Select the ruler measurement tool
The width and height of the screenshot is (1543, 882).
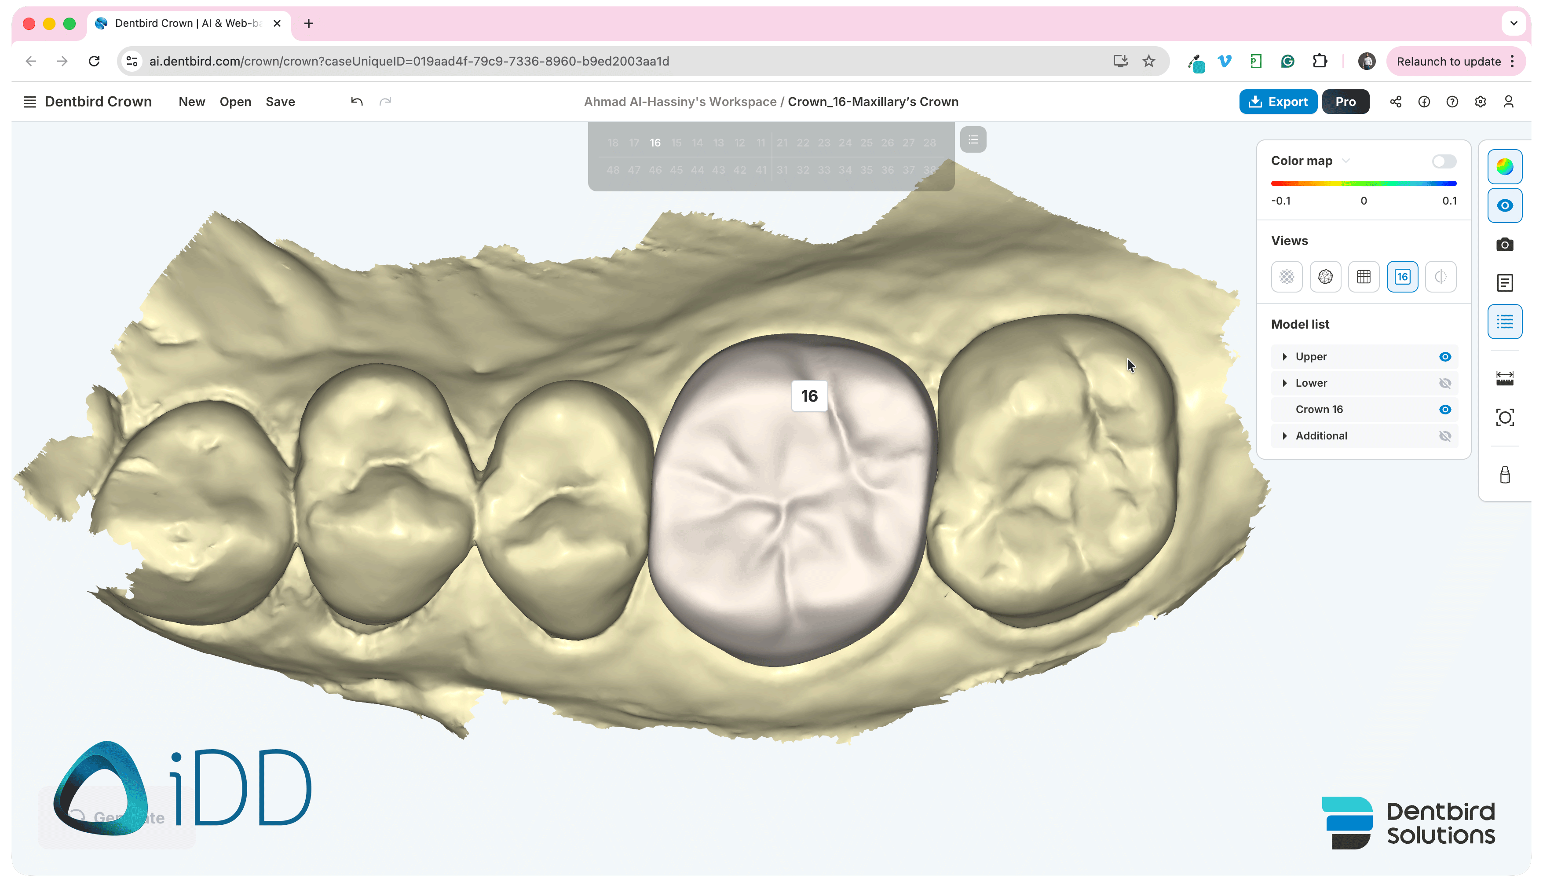(1505, 379)
